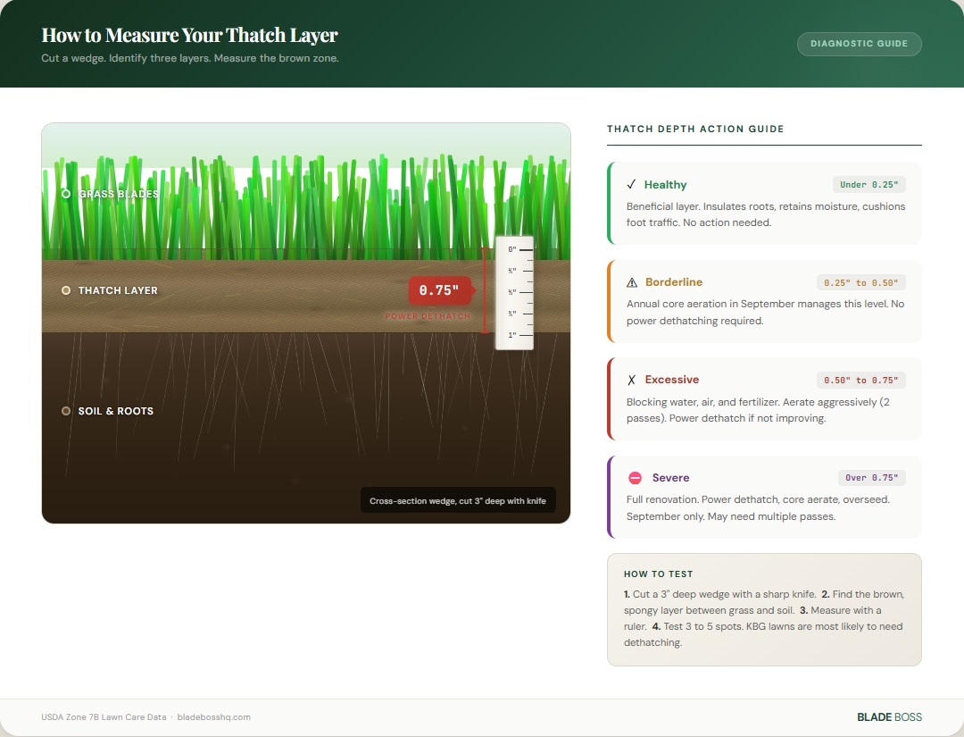Viewport: 964px width, 737px height.
Task: Click the warning triangle icon beside Borderline
Action: point(631,282)
